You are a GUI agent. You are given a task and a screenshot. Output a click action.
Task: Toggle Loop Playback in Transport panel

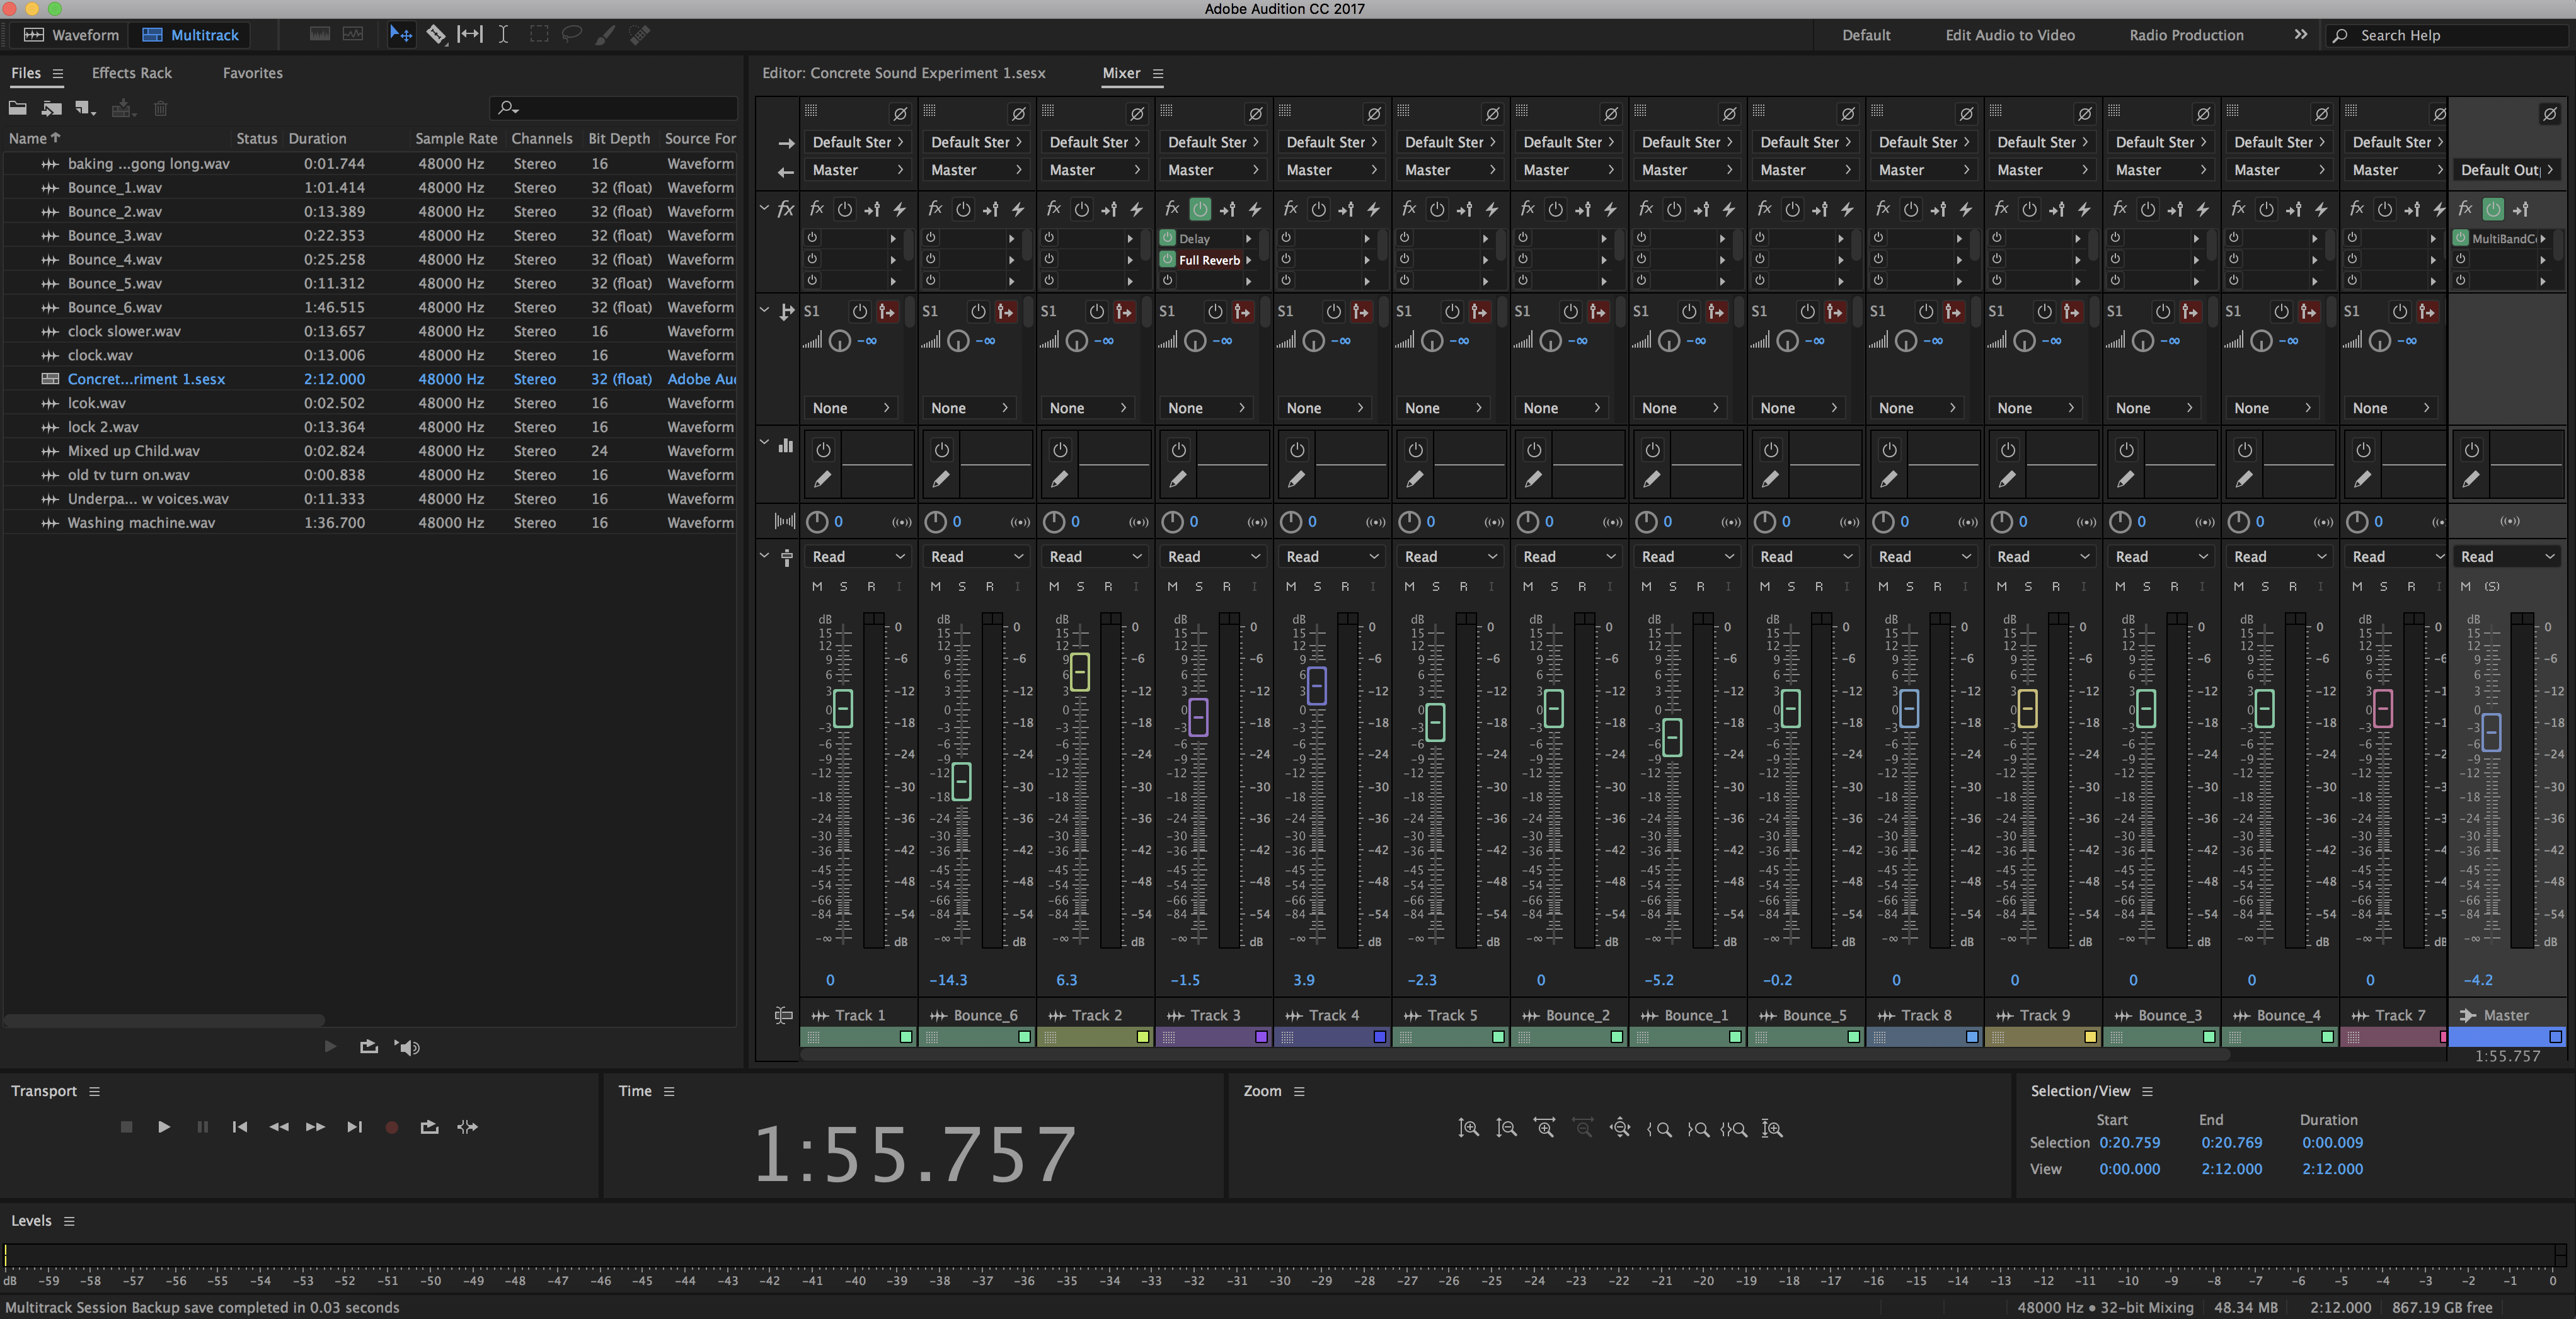[429, 1127]
